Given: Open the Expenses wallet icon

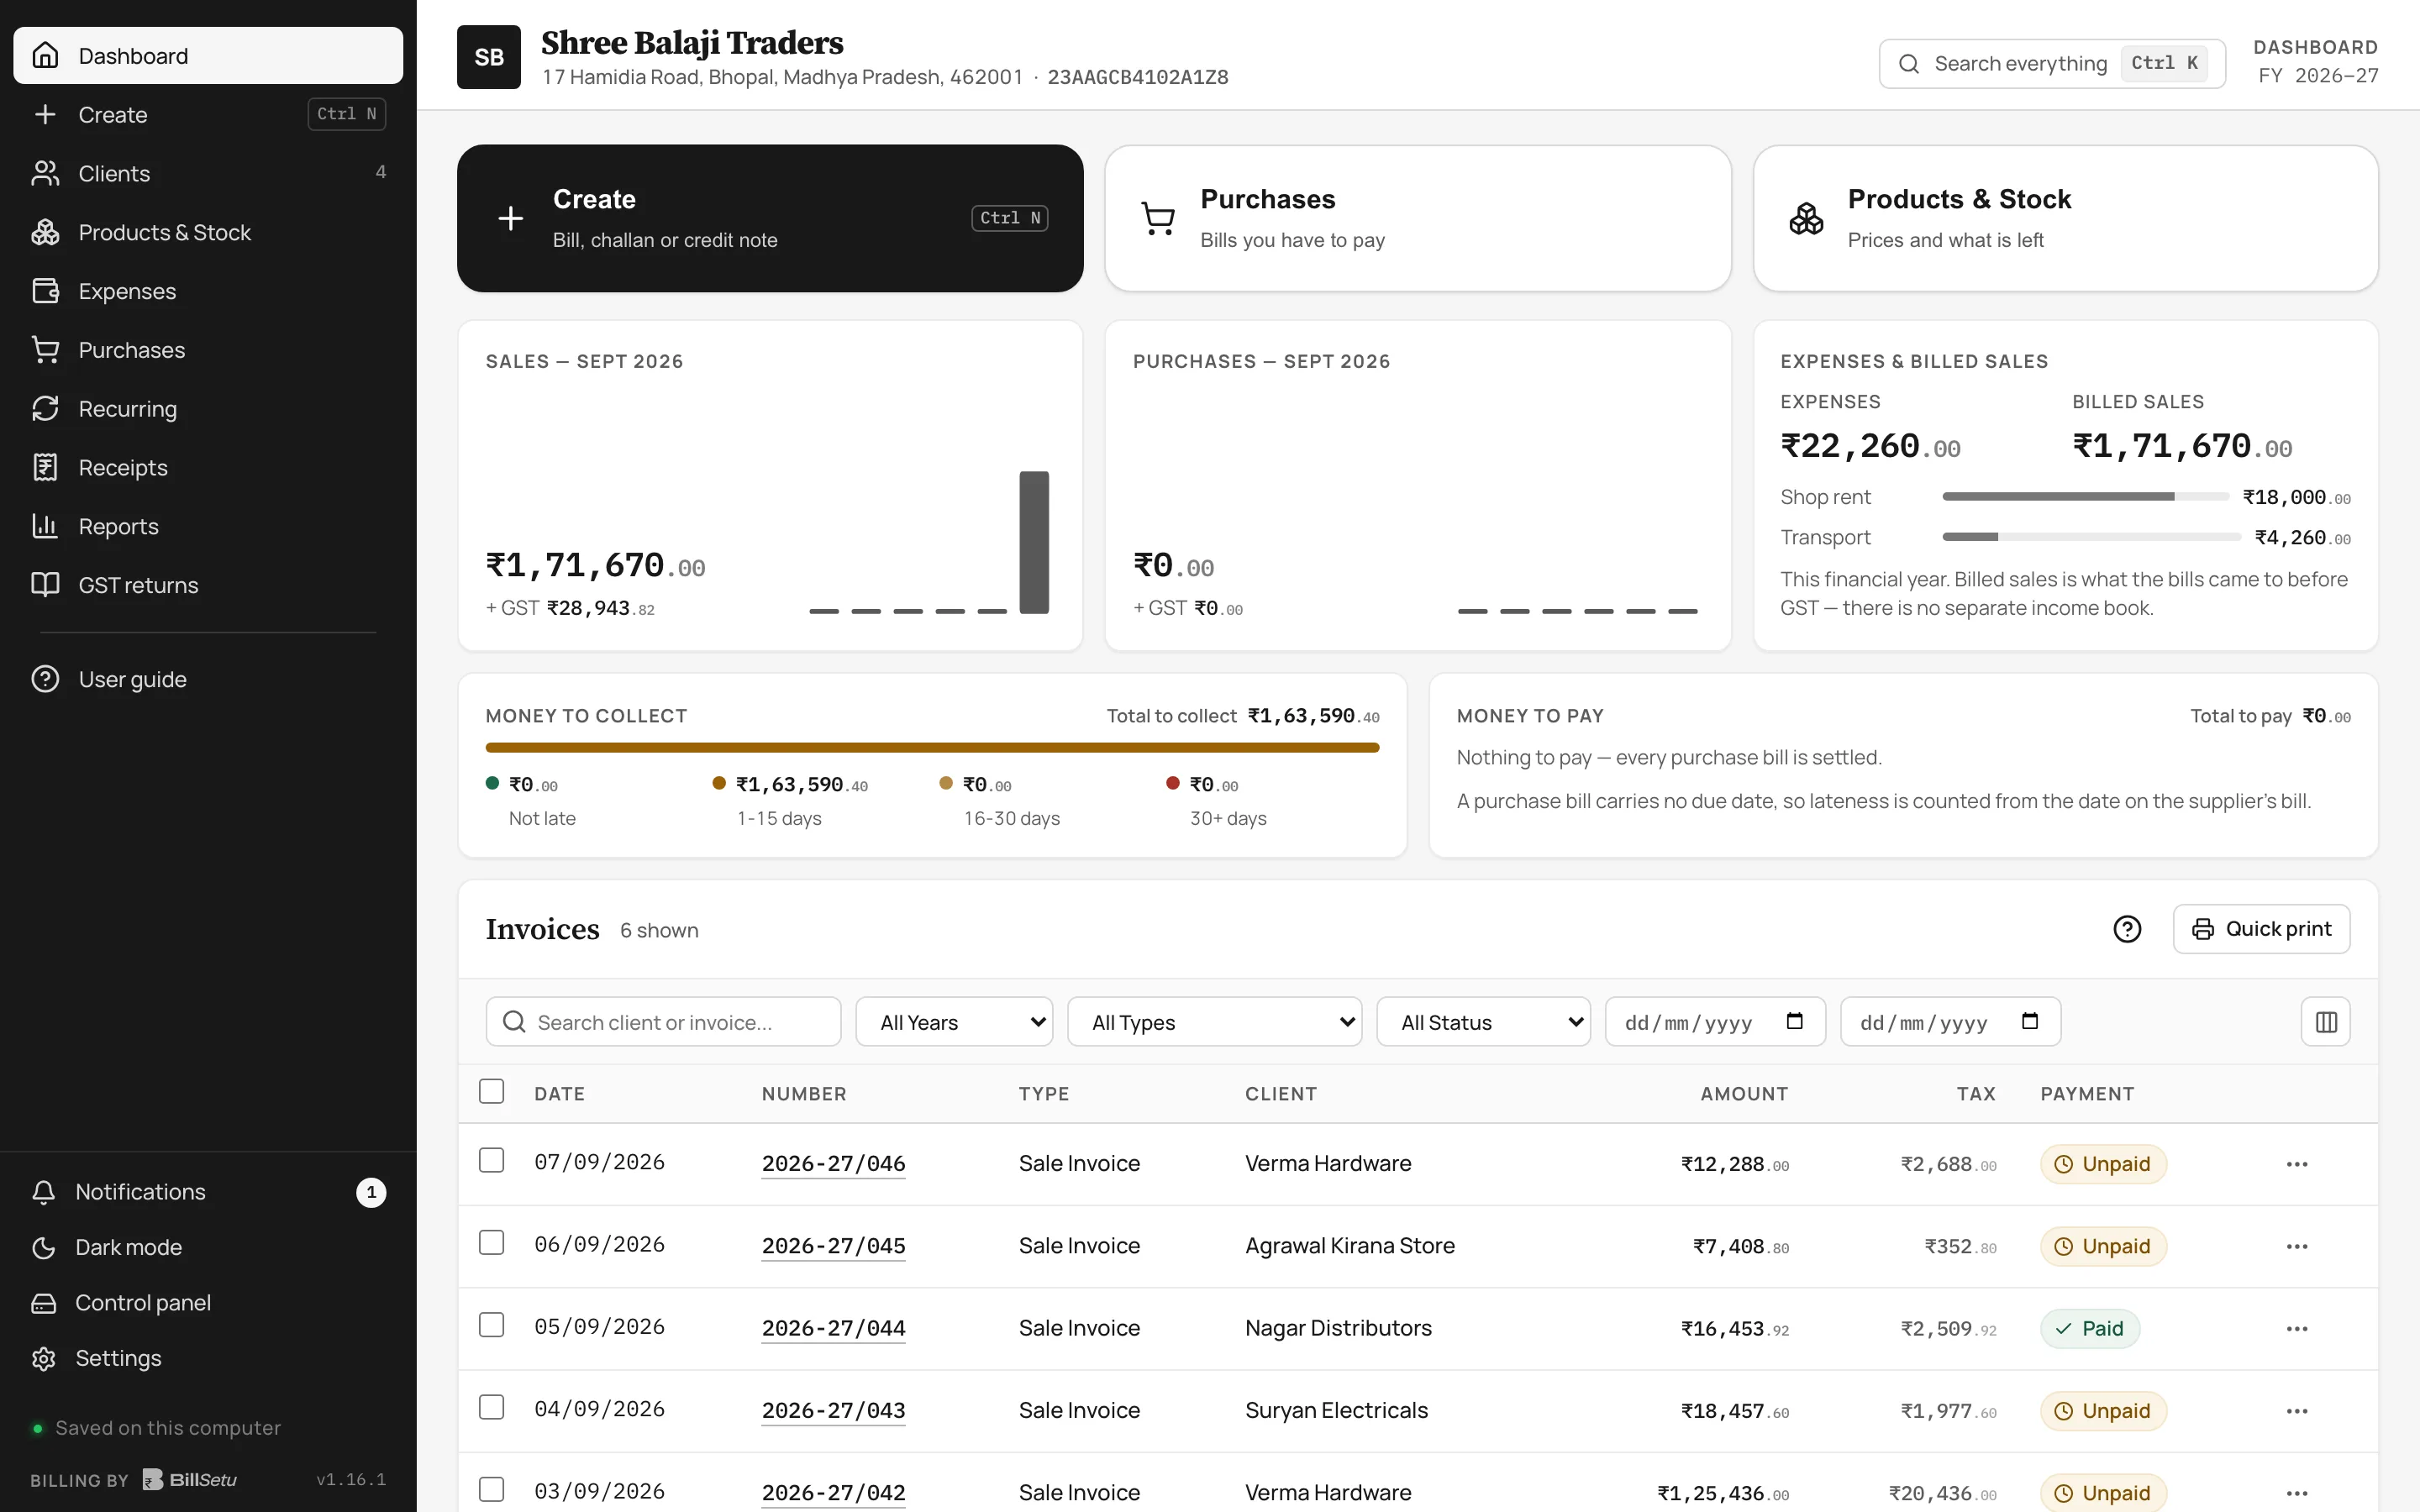Looking at the screenshot, I should point(45,291).
